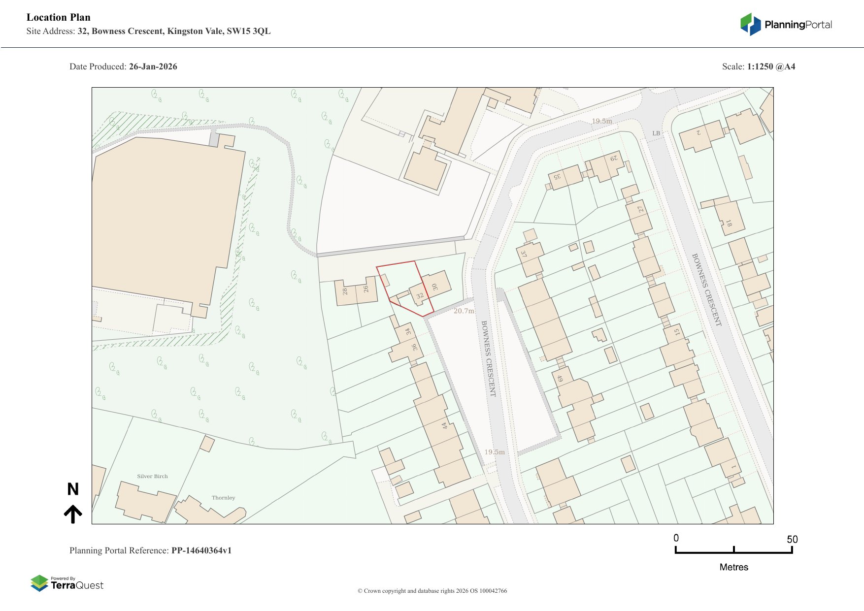This screenshot has width=864, height=611.
Task: Select building number 44 on the map
Action: coord(444,425)
